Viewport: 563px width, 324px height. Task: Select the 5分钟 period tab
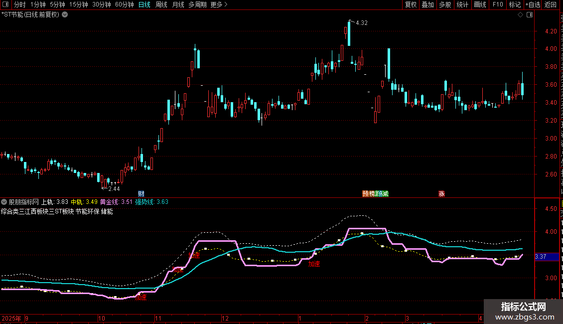pos(57,4)
